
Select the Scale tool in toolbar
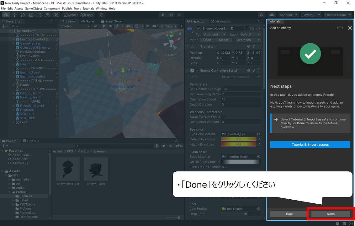[31, 15]
